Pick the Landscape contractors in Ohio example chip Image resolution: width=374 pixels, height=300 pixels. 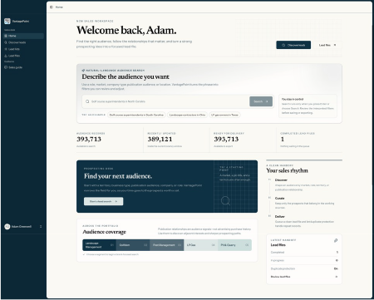pyautogui.click(x=187, y=115)
